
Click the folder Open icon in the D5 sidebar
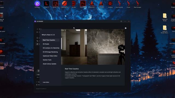[37, 32]
